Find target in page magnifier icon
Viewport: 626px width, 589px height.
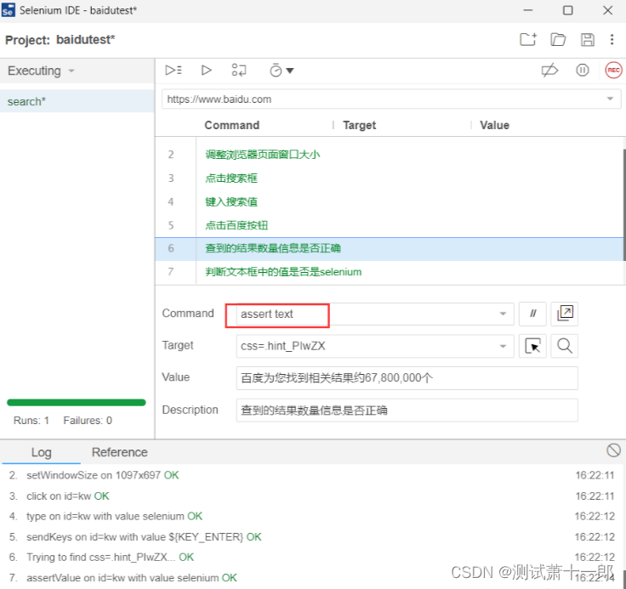click(x=564, y=346)
